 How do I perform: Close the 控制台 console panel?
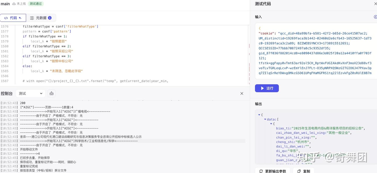[x=242, y=93]
